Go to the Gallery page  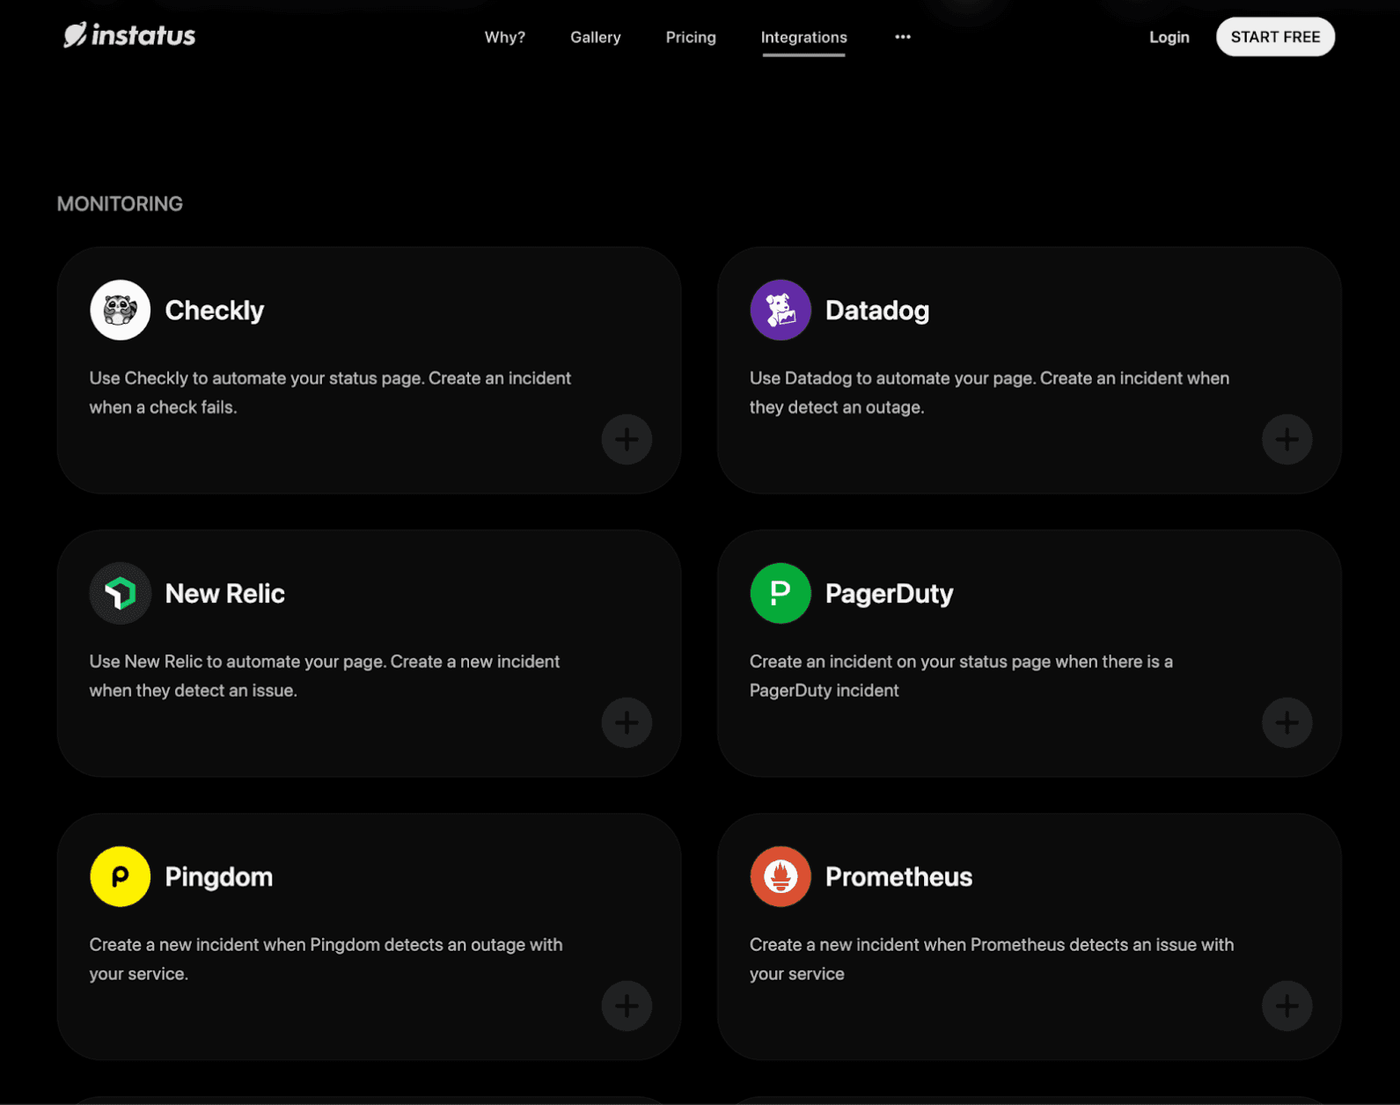[x=596, y=37]
